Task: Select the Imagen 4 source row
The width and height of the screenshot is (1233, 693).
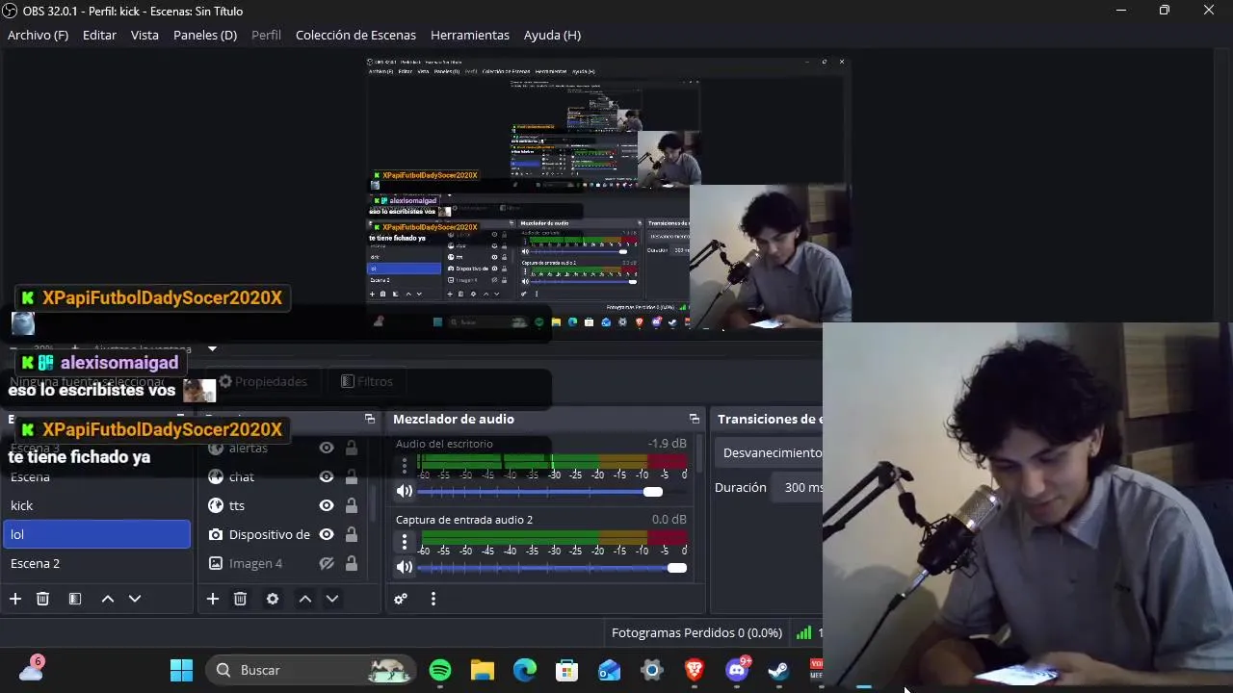Action: point(283,563)
